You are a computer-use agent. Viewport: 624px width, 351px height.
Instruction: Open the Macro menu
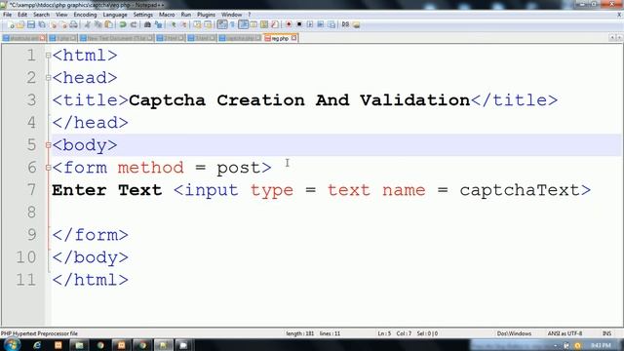pyautogui.click(x=167, y=15)
